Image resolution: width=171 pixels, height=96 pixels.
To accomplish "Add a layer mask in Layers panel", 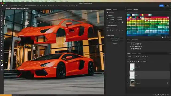I will 158,95.
